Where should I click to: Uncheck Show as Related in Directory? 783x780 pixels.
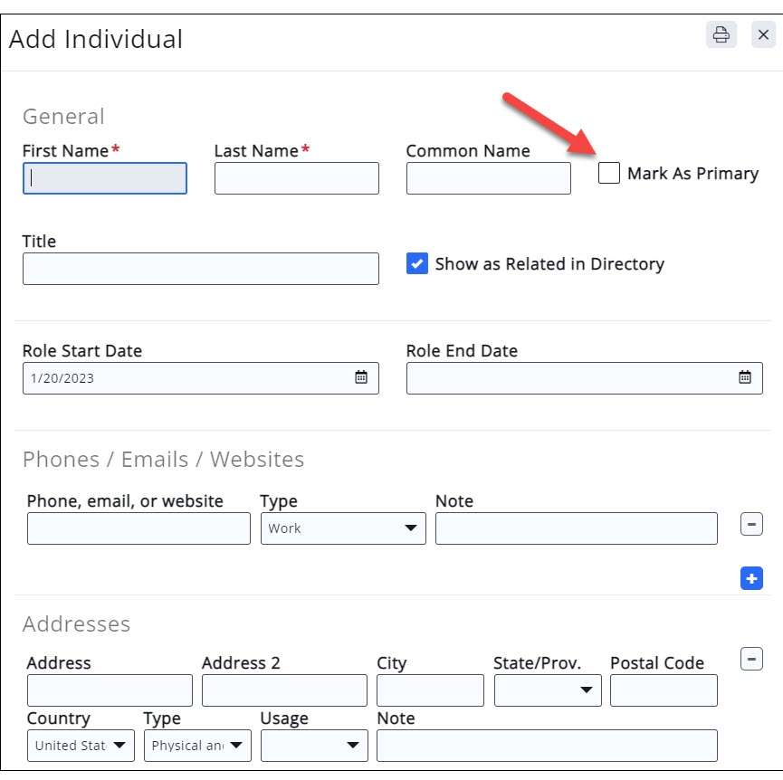coord(417,264)
